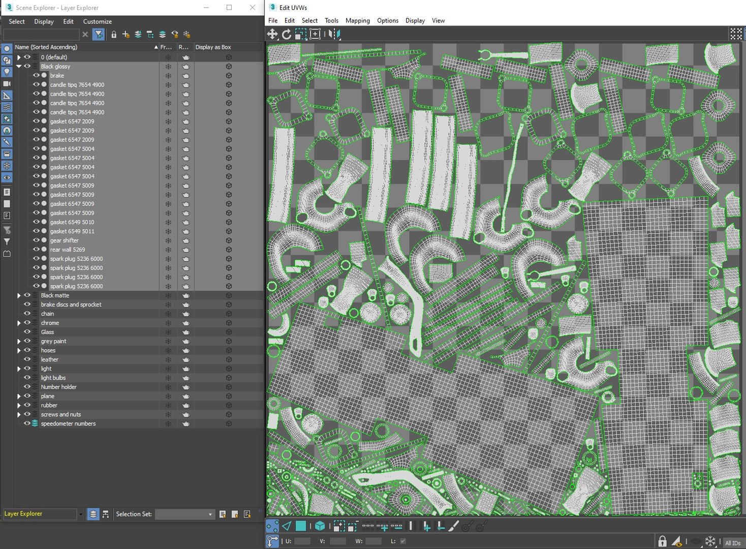Expand the chrome layer
Image resolution: width=746 pixels, height=549 pixels.
click(19, 323)
